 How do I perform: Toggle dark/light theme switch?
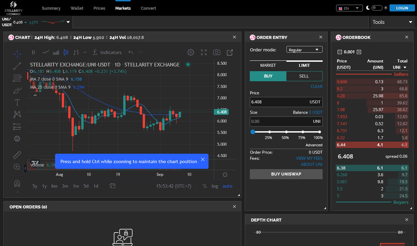coord(377,8)
